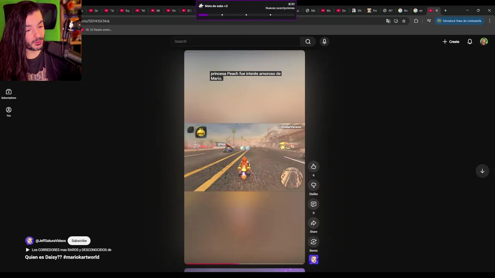Image resolution: width=495 pixels, height=278 pixels.
Task: Switch to the 'Do' YouTube tab
Action: [x=341, y=10]
